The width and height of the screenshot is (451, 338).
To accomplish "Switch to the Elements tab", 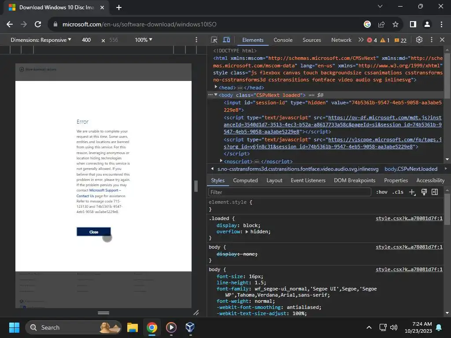I will click(253, 40).
